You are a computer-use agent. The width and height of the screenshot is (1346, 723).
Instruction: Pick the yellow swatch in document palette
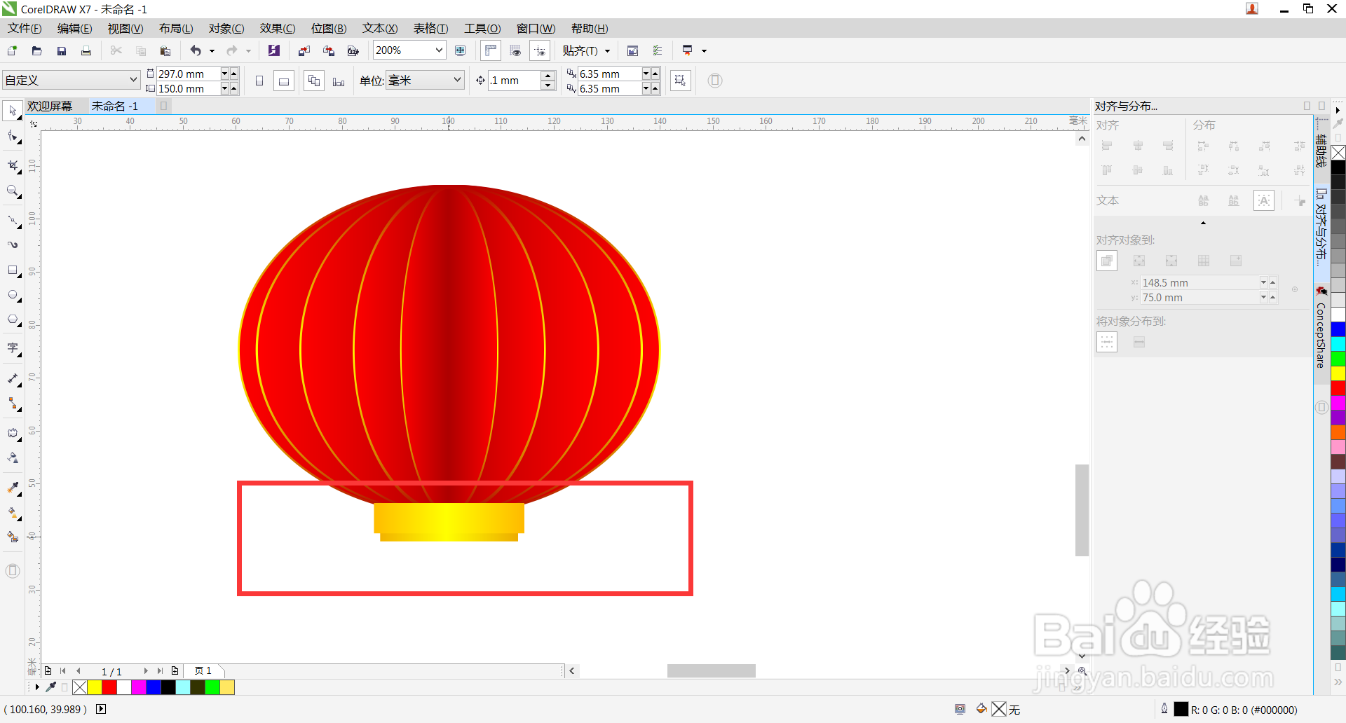click(x=95, y=687)
